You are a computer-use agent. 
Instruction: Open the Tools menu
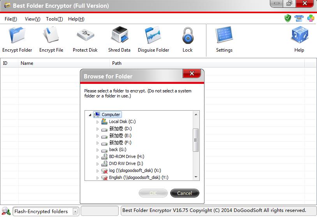tap(54, 19)
